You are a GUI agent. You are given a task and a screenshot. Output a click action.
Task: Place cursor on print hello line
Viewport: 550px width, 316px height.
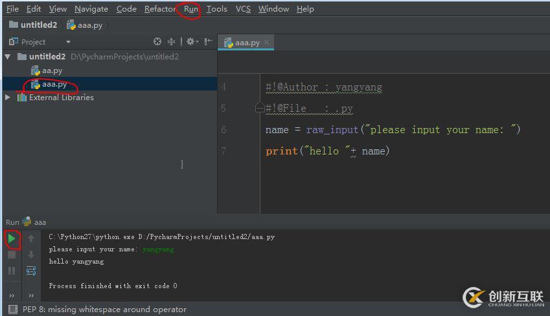(x=327, y=151)
